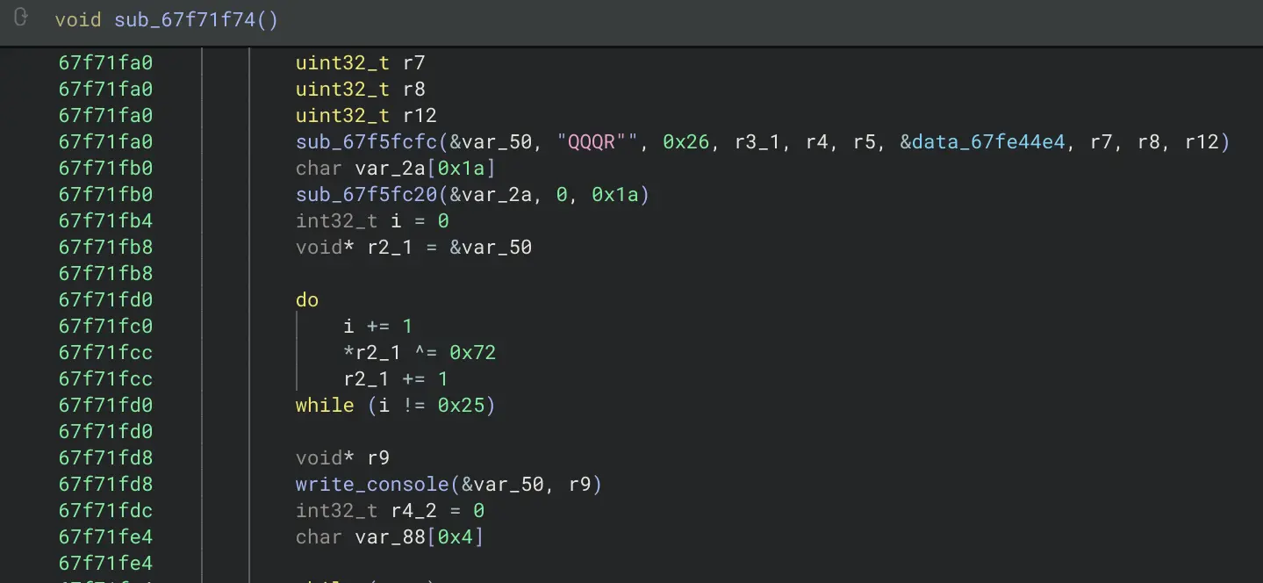Click the address 67f71fb4 in the gutter

tap(105, 220)
